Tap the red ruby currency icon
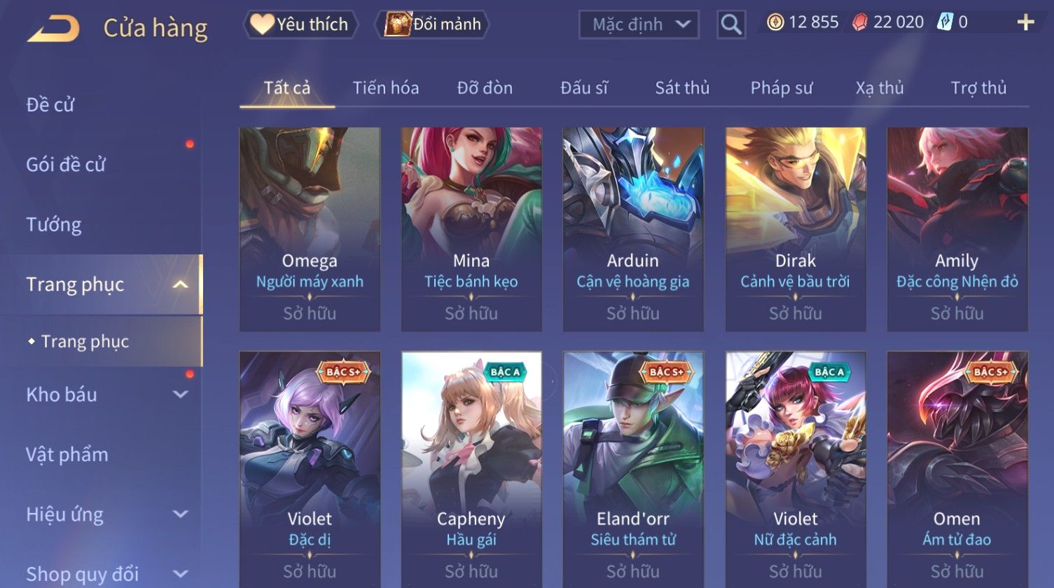 coord(859,22)
